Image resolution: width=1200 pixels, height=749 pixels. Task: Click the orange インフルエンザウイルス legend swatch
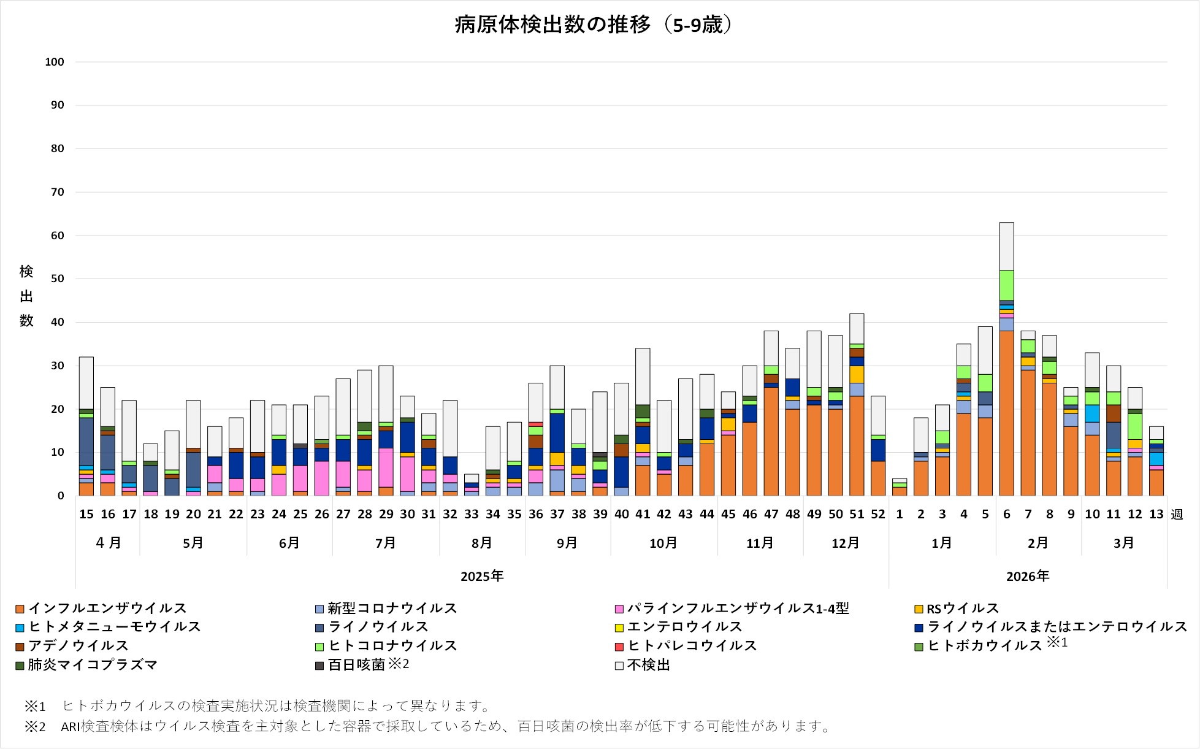(20, 609)
